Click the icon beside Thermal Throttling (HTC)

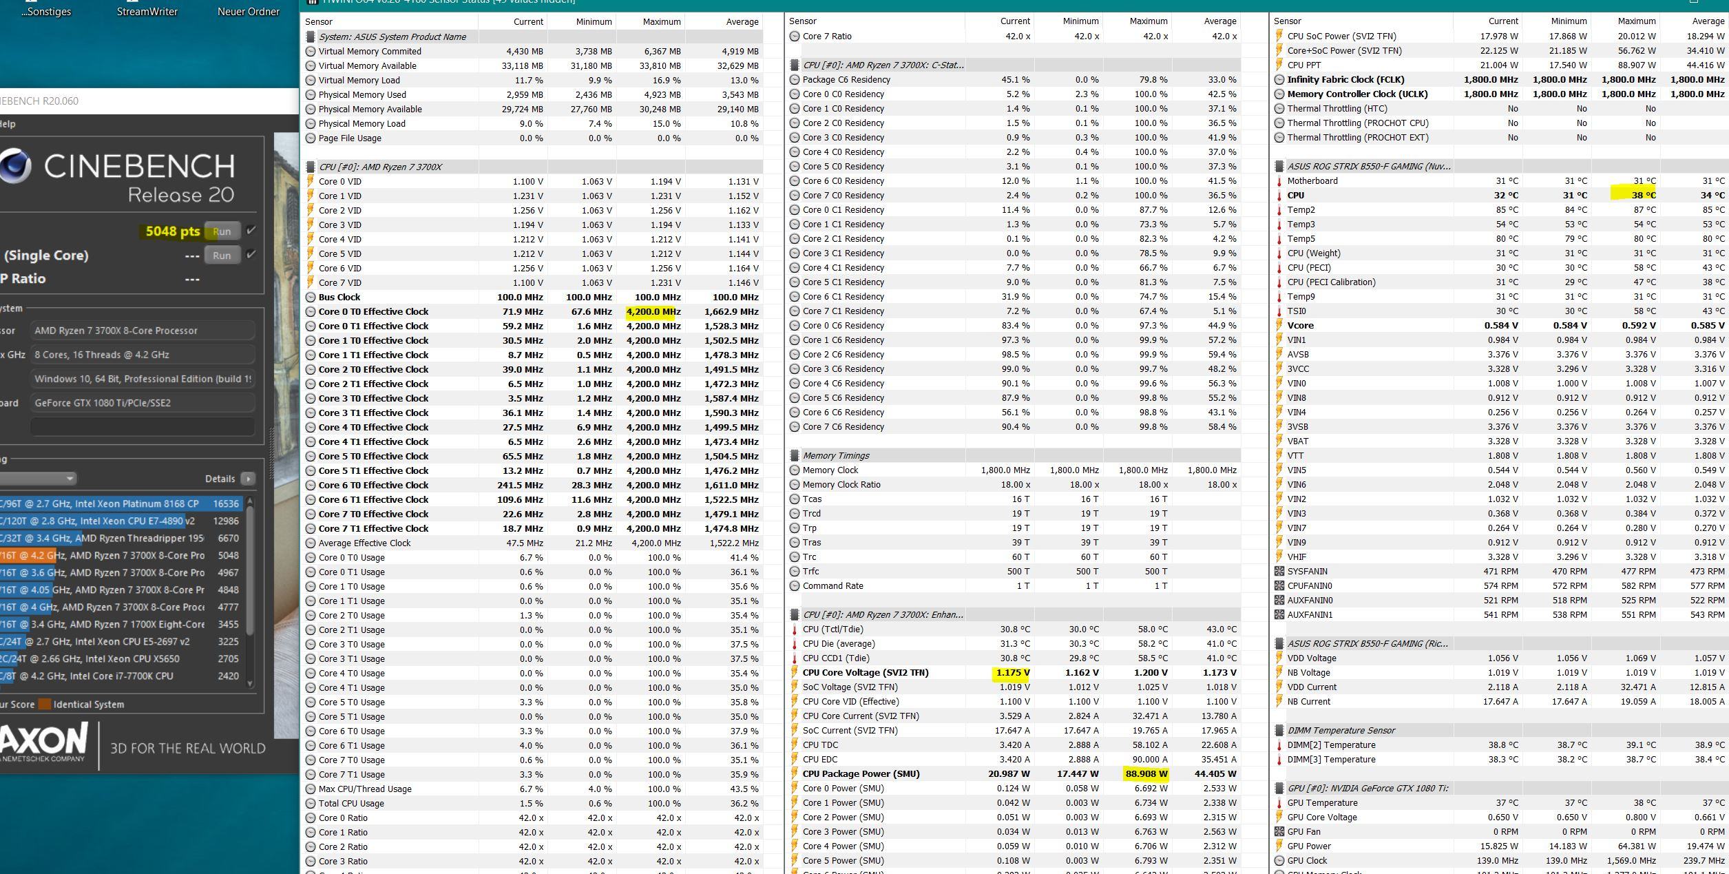[x=1279, y=108]
